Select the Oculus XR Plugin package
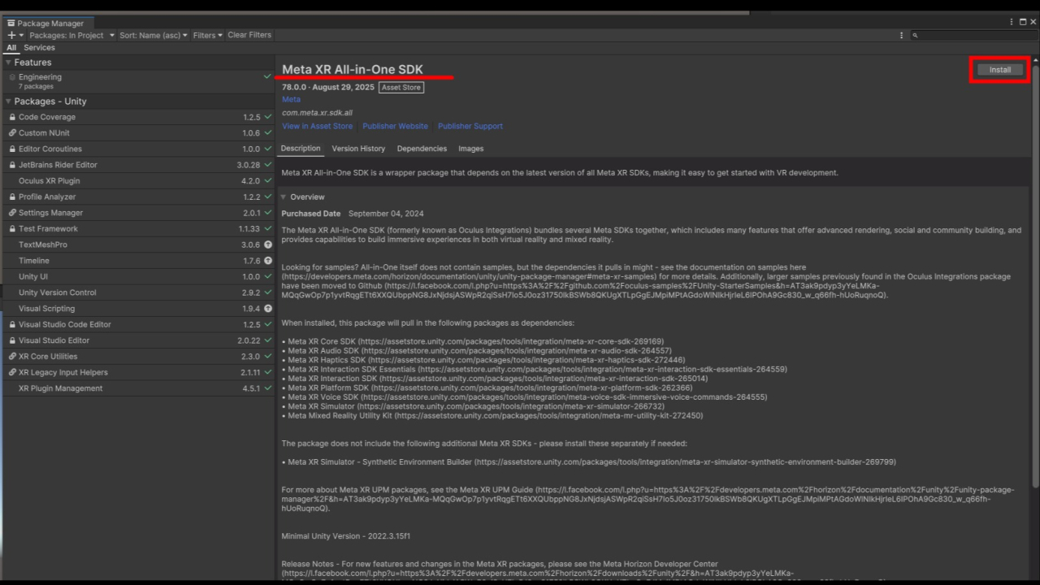This screenshot has height=585, width=1040. (137, 180)
